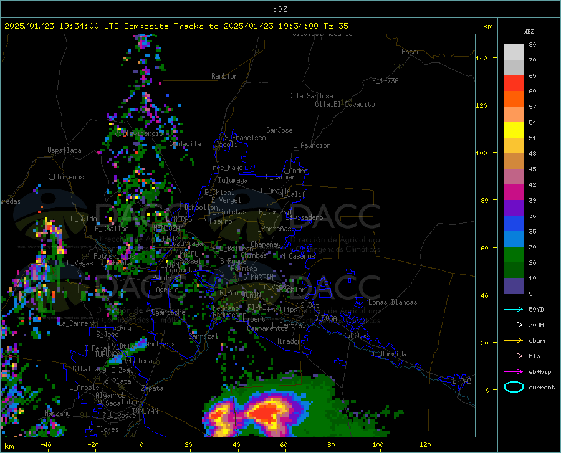This screenshot has width=561, height=453.
Task: Click the 'Zapata' map label
Action: tap(153, 388)
